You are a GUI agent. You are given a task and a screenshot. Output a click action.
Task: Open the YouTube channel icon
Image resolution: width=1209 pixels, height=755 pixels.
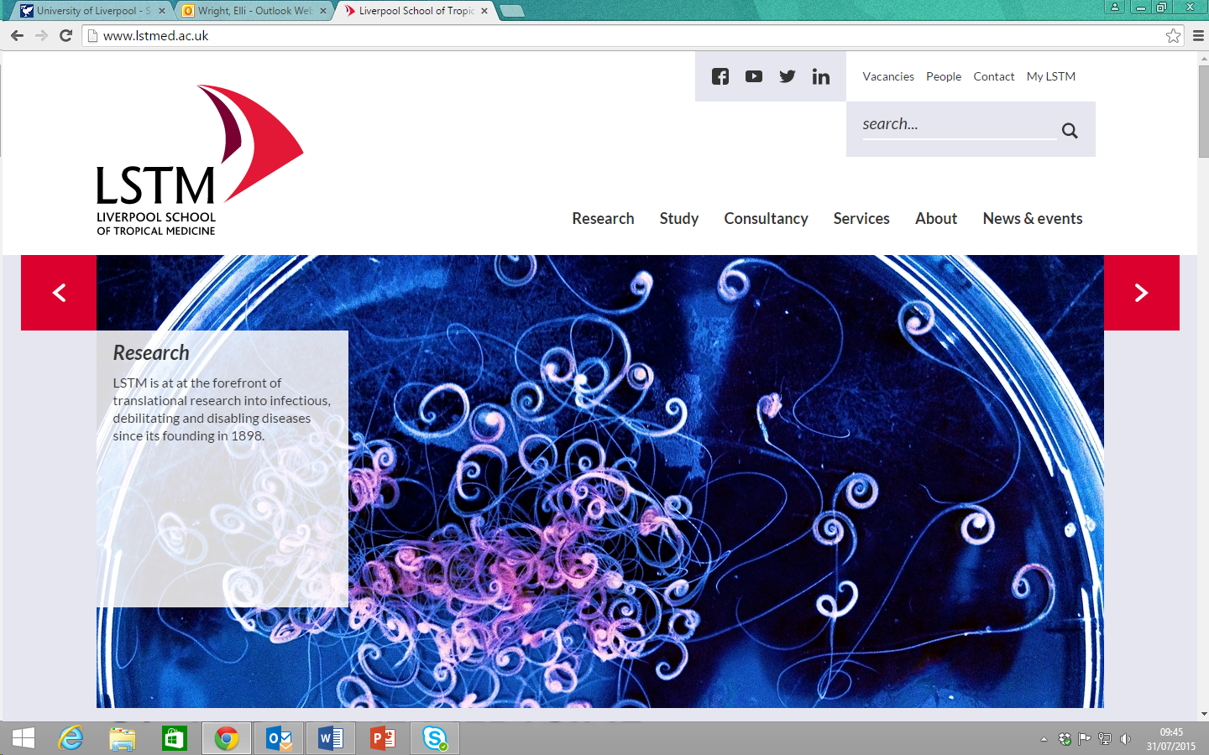pyautogui.click(x=754, y=76)
